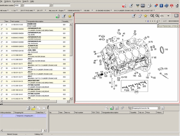Check the box for item 40 BOLT

click(2, 55)
